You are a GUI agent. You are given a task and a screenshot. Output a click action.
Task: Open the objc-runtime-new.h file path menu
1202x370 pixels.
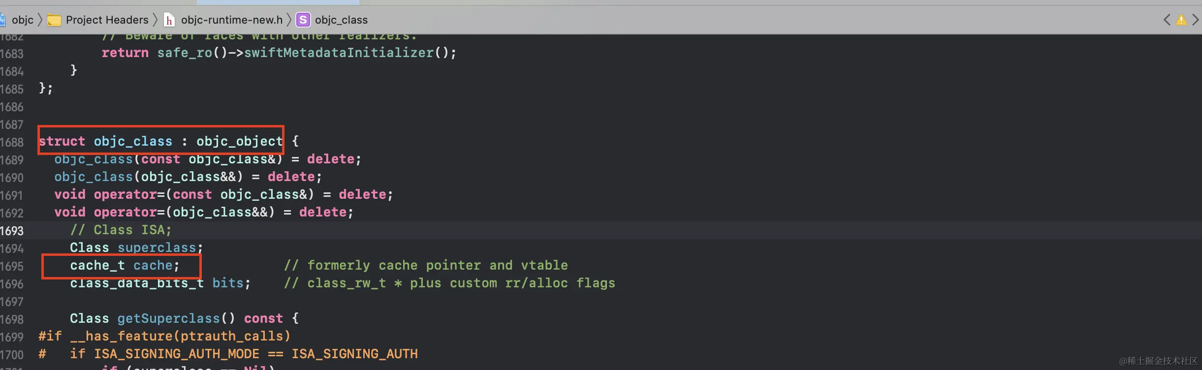point(231,20)
